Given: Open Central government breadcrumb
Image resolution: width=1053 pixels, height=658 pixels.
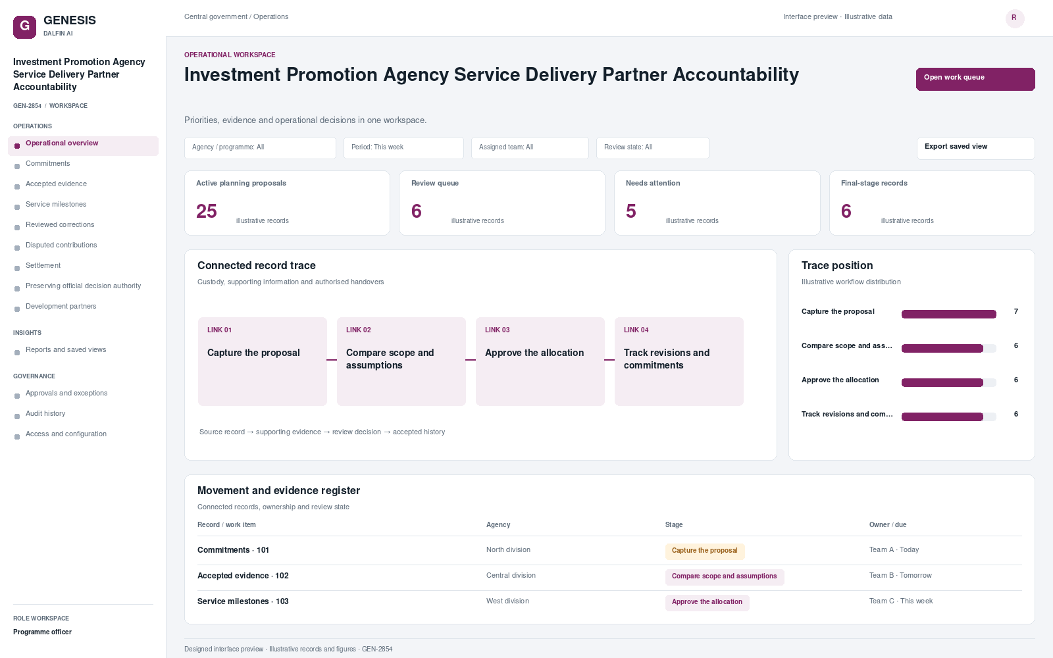Looking at the screenshot, I should pyautogui.click(x=216, y=17).
